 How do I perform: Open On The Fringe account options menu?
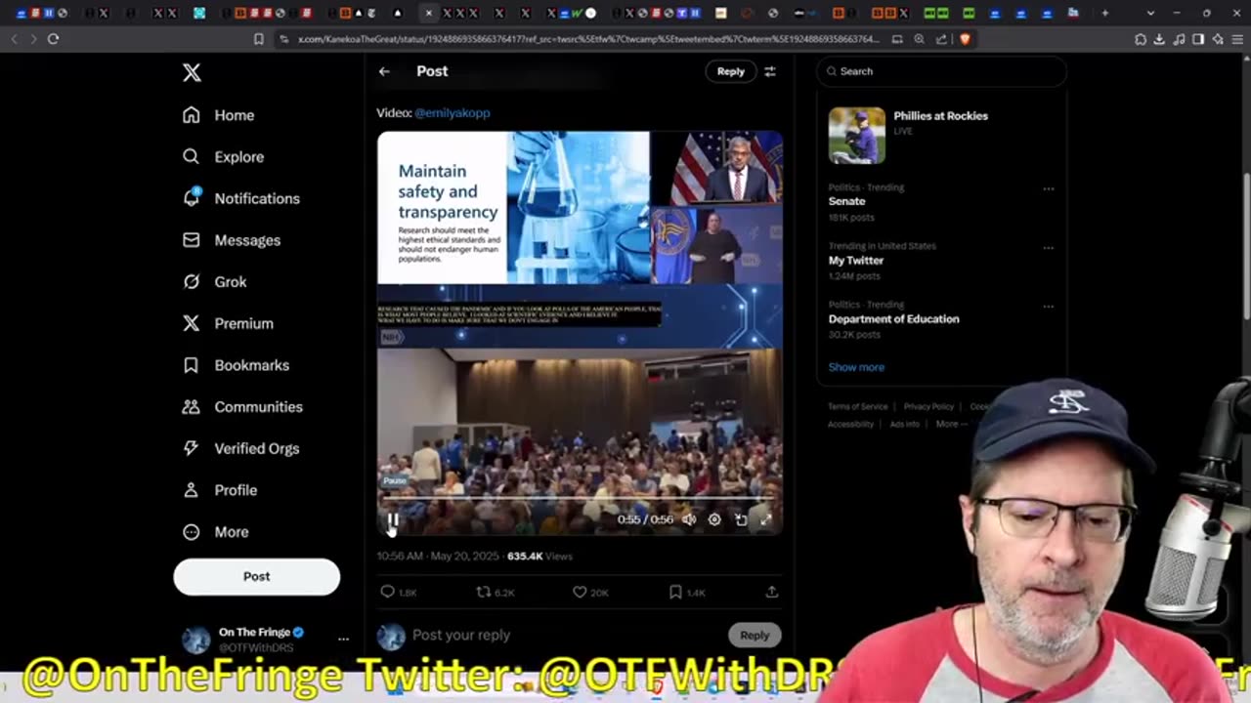click(x=343, y=639)
